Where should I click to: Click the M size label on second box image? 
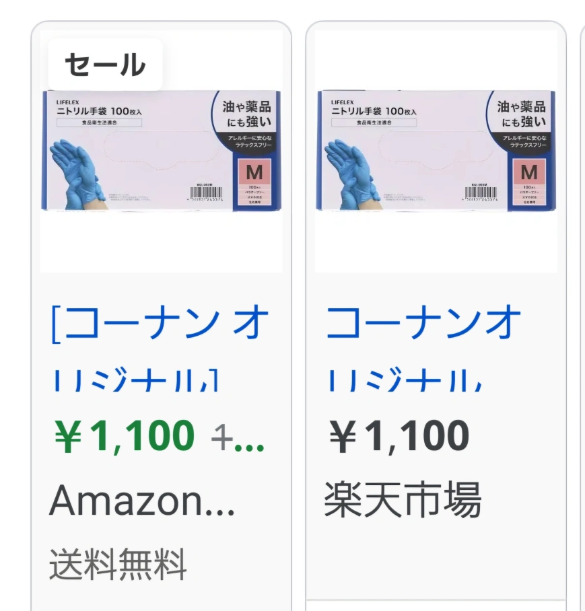529,172
